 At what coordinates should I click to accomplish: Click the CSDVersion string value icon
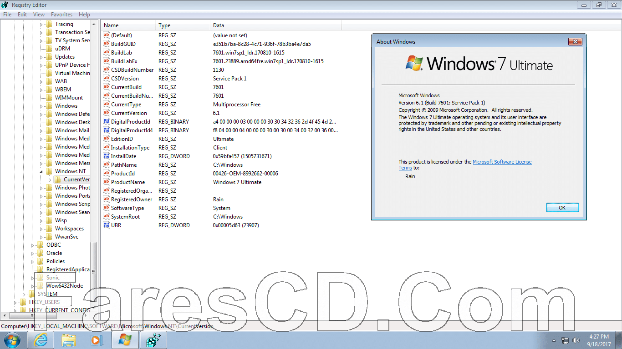point(107,79)
